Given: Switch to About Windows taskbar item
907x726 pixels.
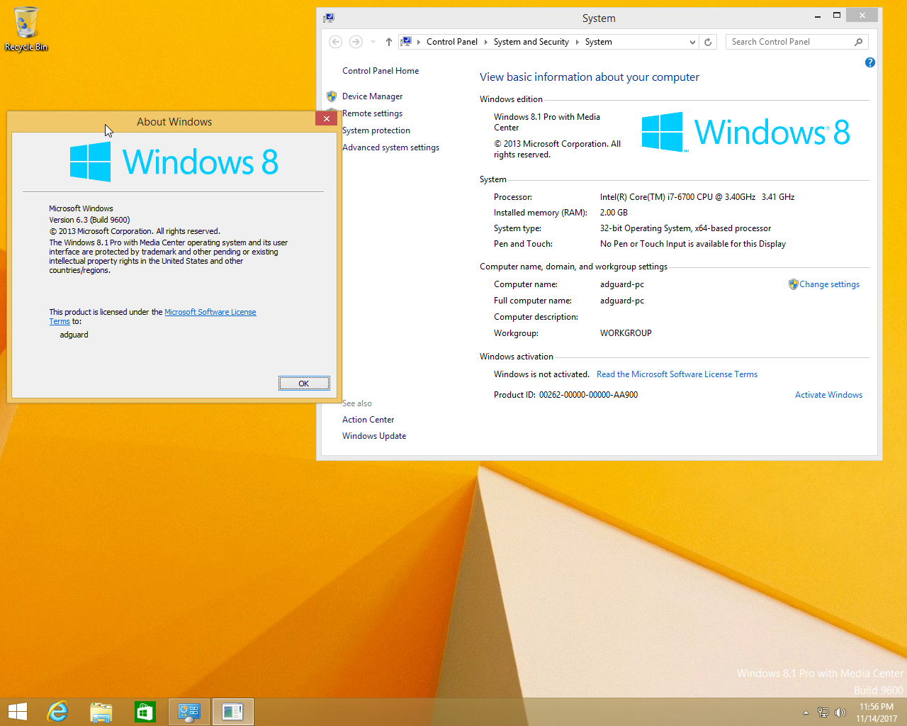Looking at the screenshot, I should pos(232,712).
